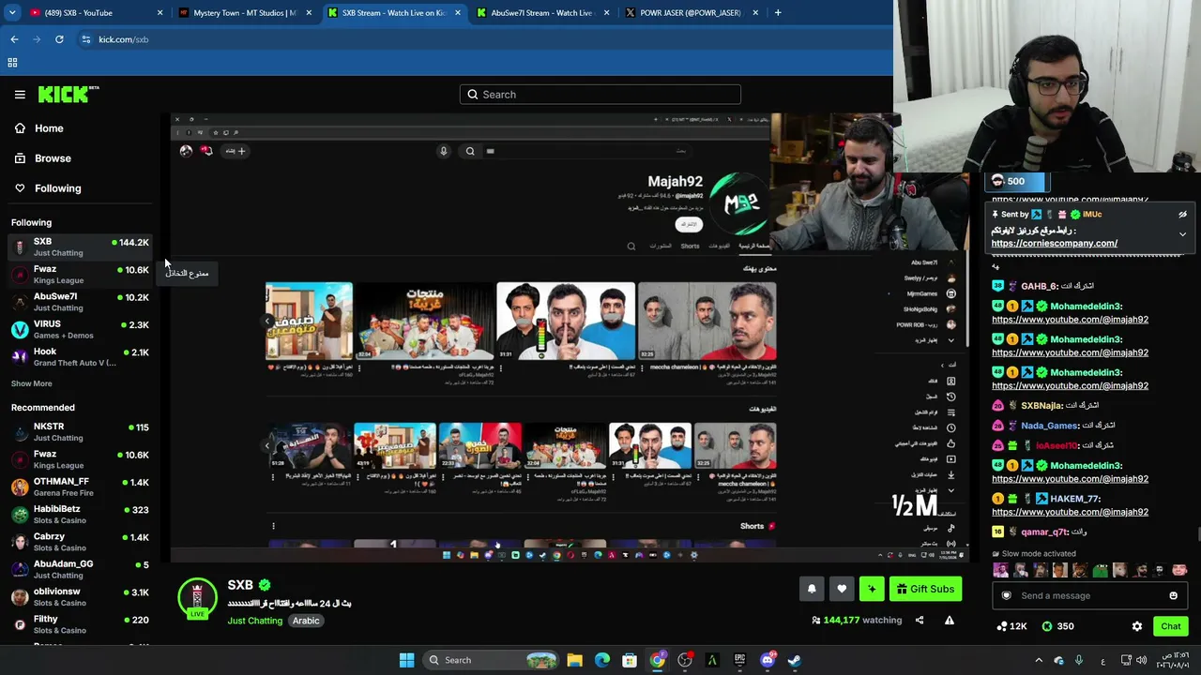
Task: Open the Kick sidebar hamburger menu
Action: pos(20,95)
